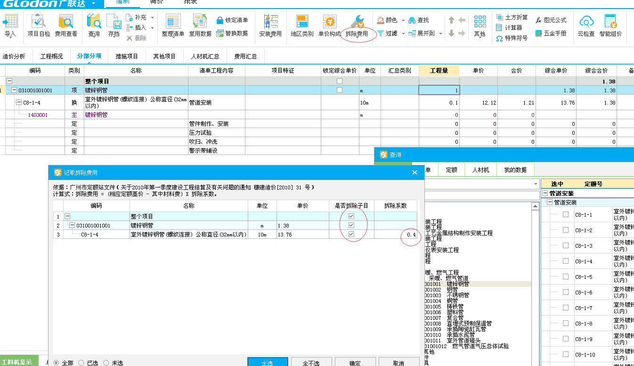634x366 pixels.
Task: Collapse the C8-1-4 sub-item in main table
Action: click(19, 102)
